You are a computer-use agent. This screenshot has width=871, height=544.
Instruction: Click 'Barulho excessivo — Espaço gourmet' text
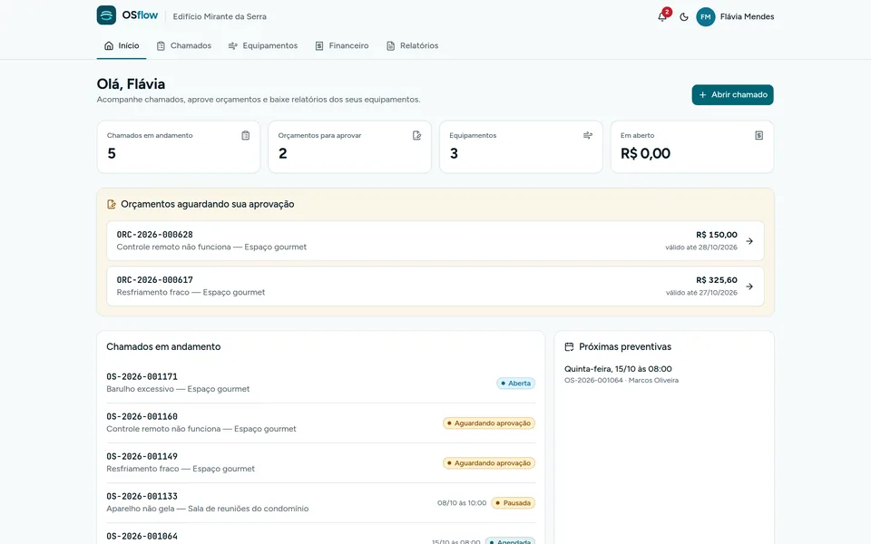(x=178, y=389)
